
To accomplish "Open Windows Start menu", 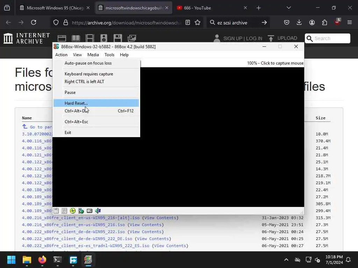I will [x=11, y=260].
